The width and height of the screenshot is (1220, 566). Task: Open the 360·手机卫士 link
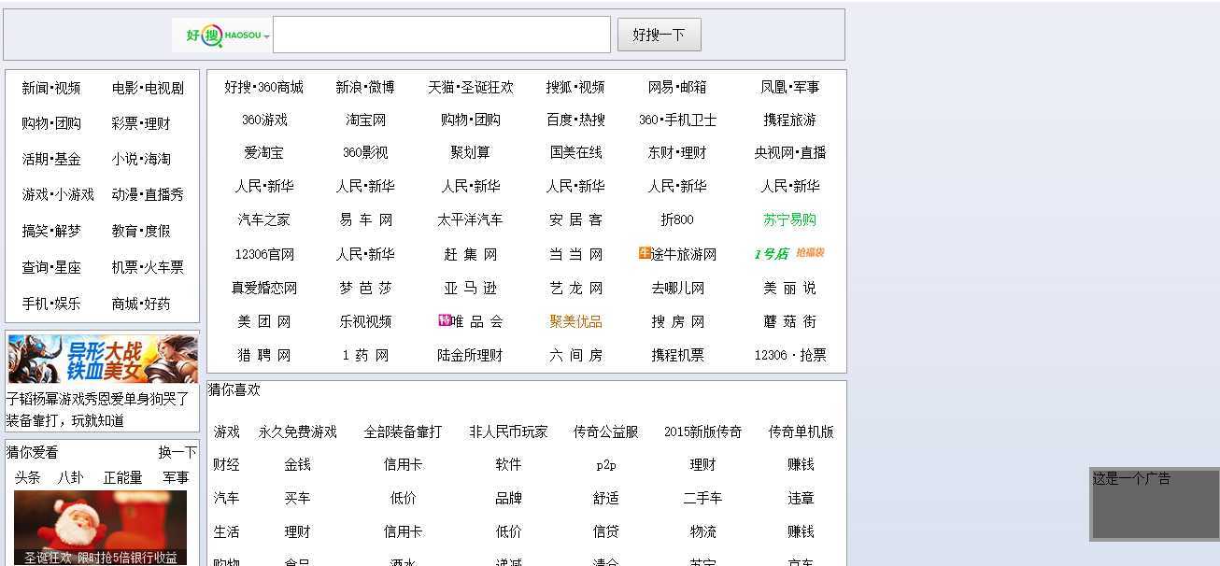coord(677,120)
